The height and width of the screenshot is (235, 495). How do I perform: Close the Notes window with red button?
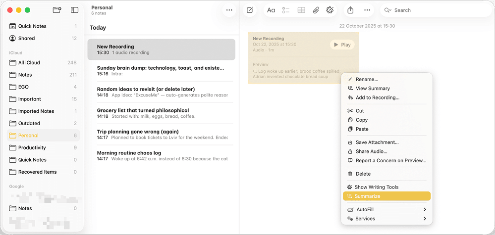pyautogui.click(x=10, y=10)
